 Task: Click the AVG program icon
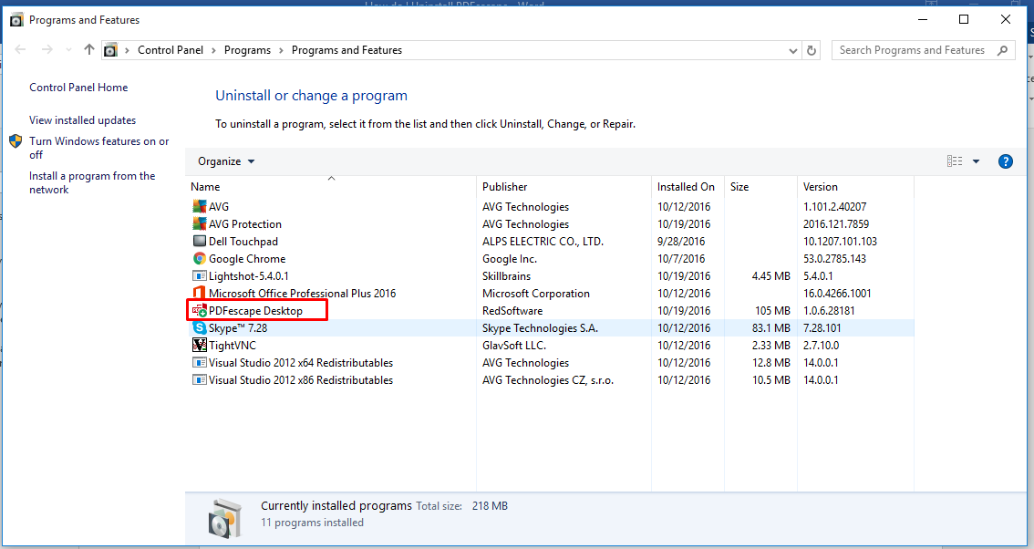tap(199, 206)
